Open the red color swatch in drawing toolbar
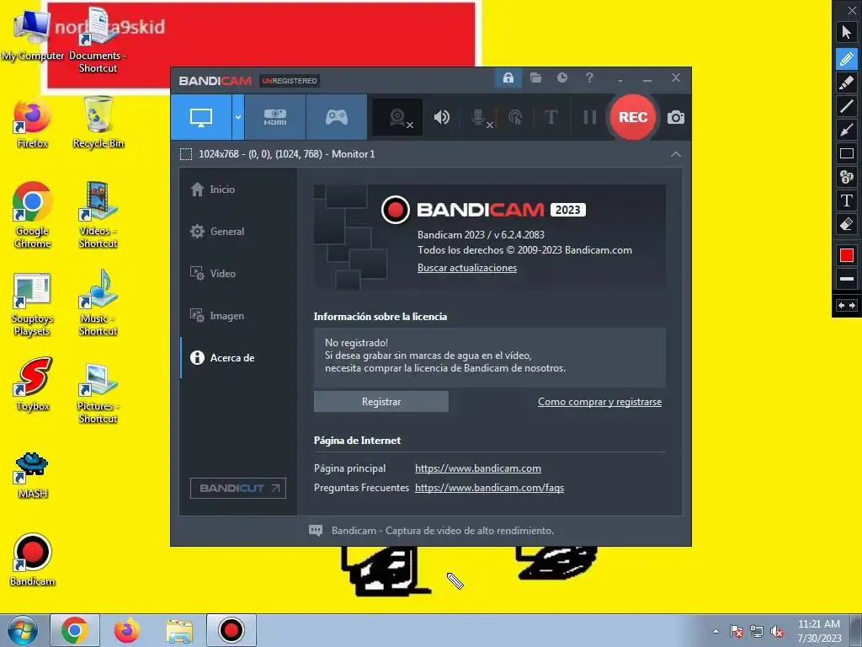 coord(847,255)
